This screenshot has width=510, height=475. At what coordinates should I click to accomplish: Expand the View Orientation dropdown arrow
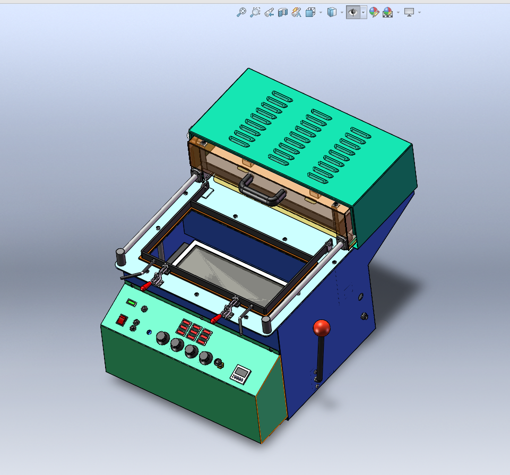click(x=321, y=12)
